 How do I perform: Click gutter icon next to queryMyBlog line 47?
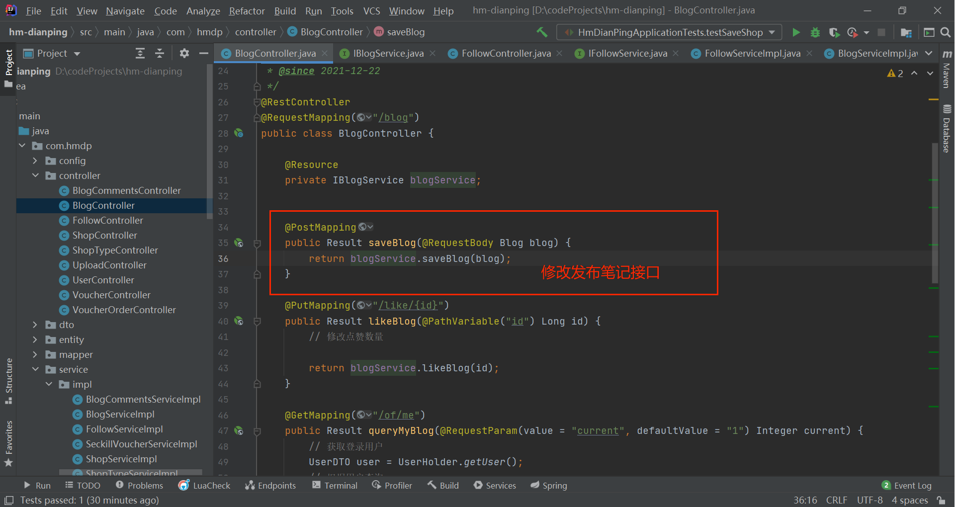coord(239,431)
